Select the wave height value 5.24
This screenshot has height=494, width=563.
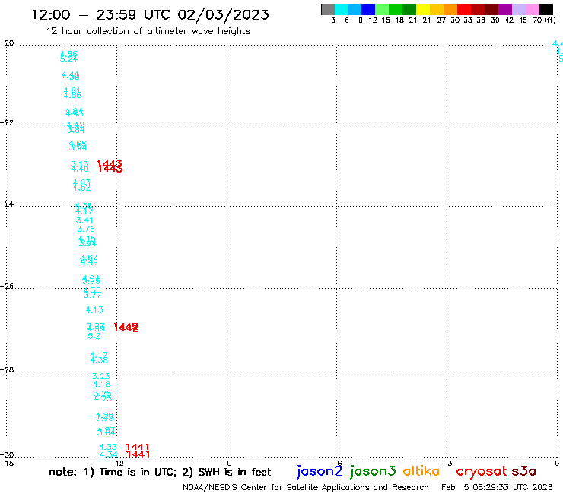[68, 59]
